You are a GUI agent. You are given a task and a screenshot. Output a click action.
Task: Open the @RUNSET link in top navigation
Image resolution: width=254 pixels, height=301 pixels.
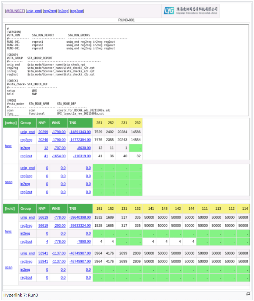[14, 11]
